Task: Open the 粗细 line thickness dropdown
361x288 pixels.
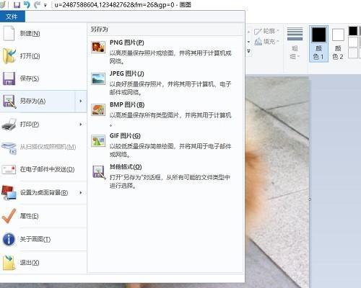Action: 295,43
